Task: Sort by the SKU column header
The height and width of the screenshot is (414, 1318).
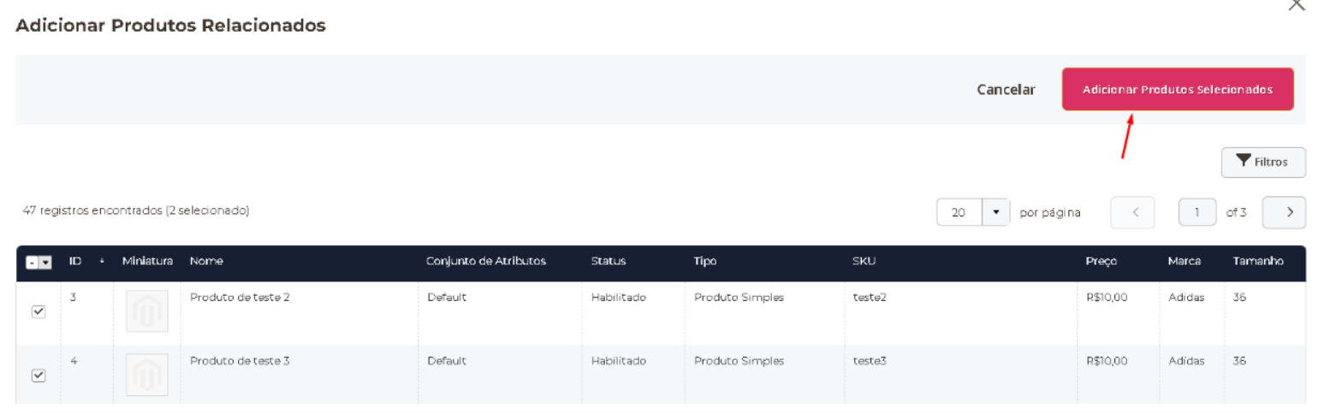Action: point(863,261)
